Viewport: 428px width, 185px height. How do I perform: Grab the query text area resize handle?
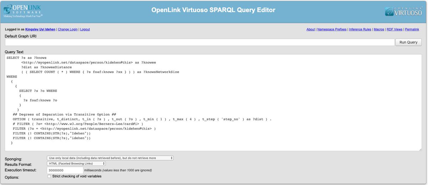click(420, 149)
